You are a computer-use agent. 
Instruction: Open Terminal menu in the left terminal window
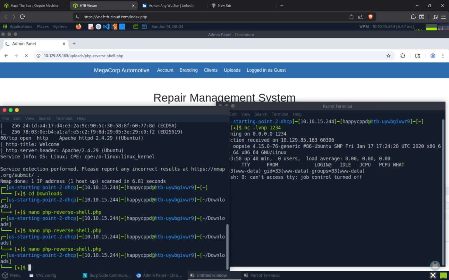(64, 118)
